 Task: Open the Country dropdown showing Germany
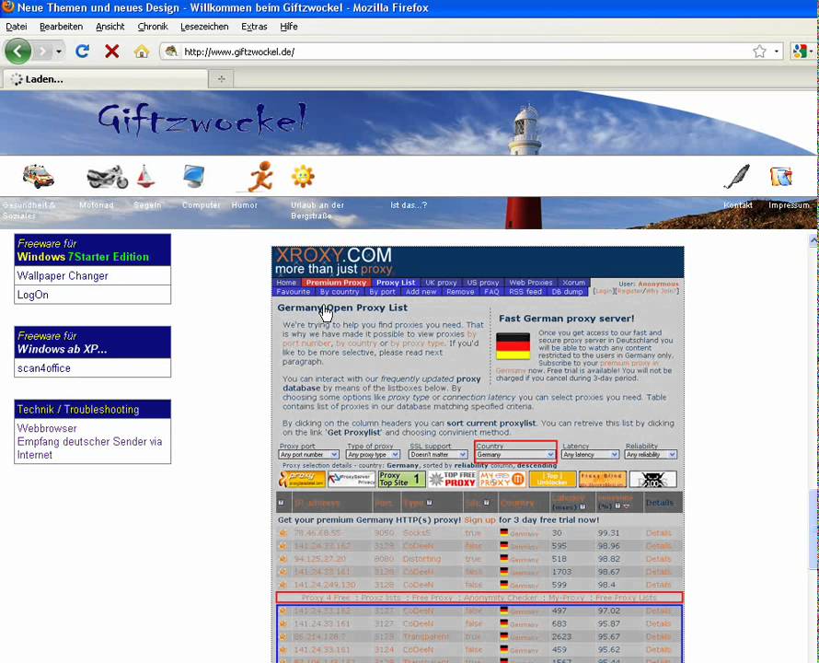[x=515, y=455]
